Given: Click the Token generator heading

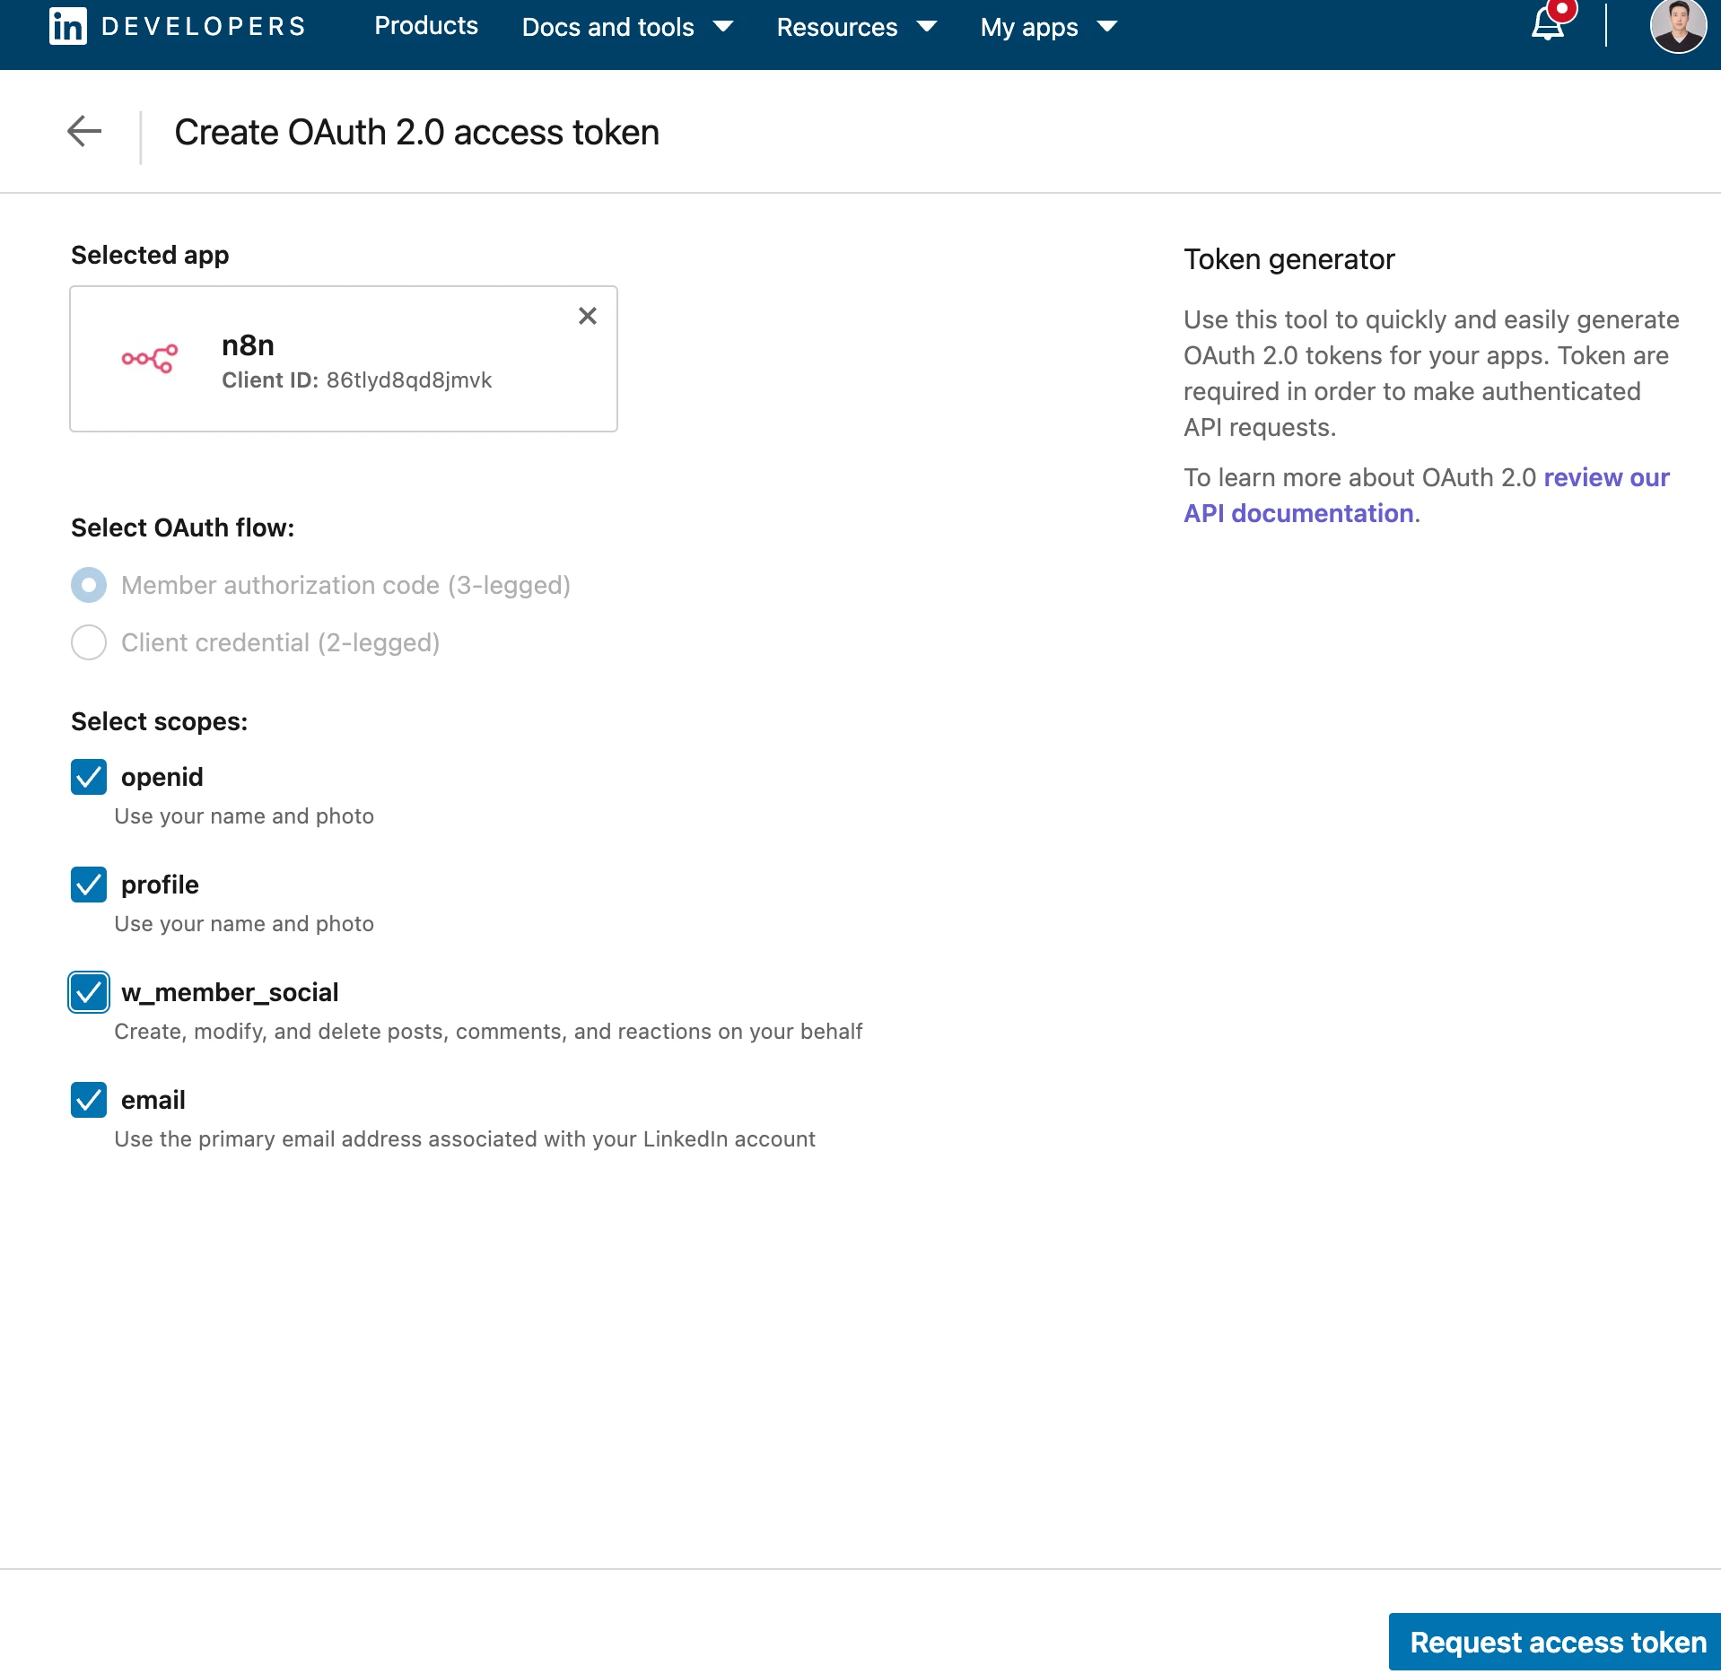Looking at the screenshot, I should [1289, 259].
